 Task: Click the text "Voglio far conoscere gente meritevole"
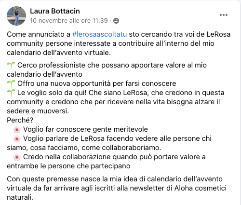coord(85,129)
